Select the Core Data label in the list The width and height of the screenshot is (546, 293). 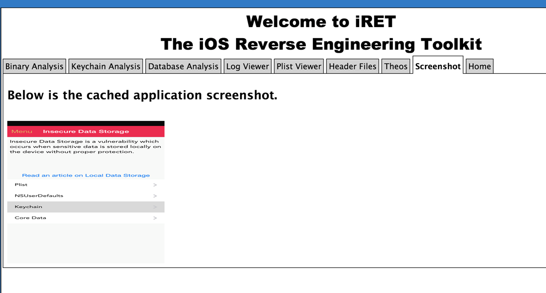coord(30,218)
